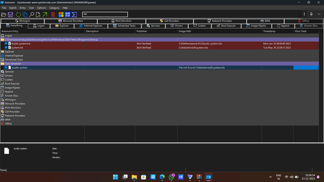Switch to the Scheduled Tasks tab
324x182 pixels.
124,26
